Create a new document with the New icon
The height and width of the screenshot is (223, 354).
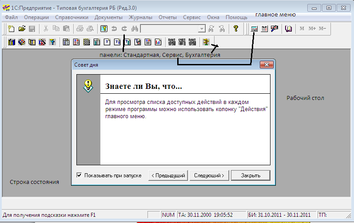11,29
